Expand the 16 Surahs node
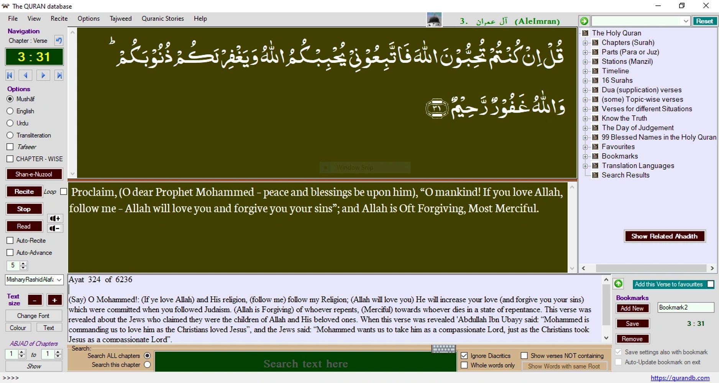The image size is (719, 383). click(585, 80)
